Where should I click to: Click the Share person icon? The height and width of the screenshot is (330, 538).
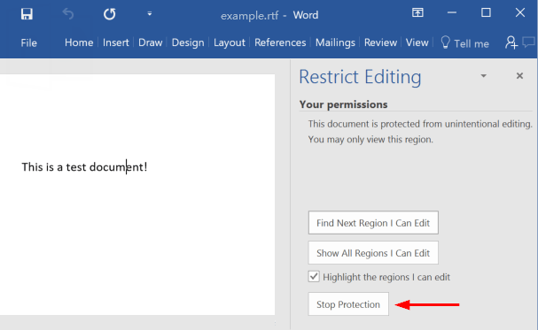click(x=511, y=42)
